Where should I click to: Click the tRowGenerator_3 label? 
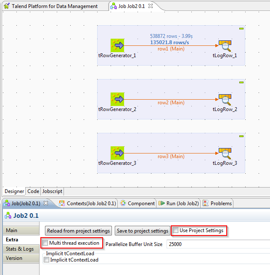[117, 163]
